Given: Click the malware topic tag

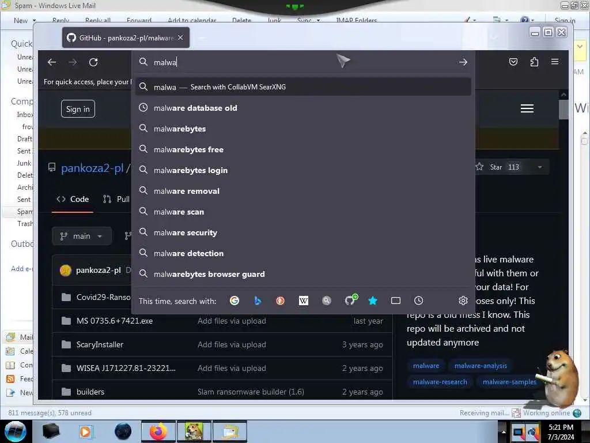Looking at the screenshot, I should (426, 366).
